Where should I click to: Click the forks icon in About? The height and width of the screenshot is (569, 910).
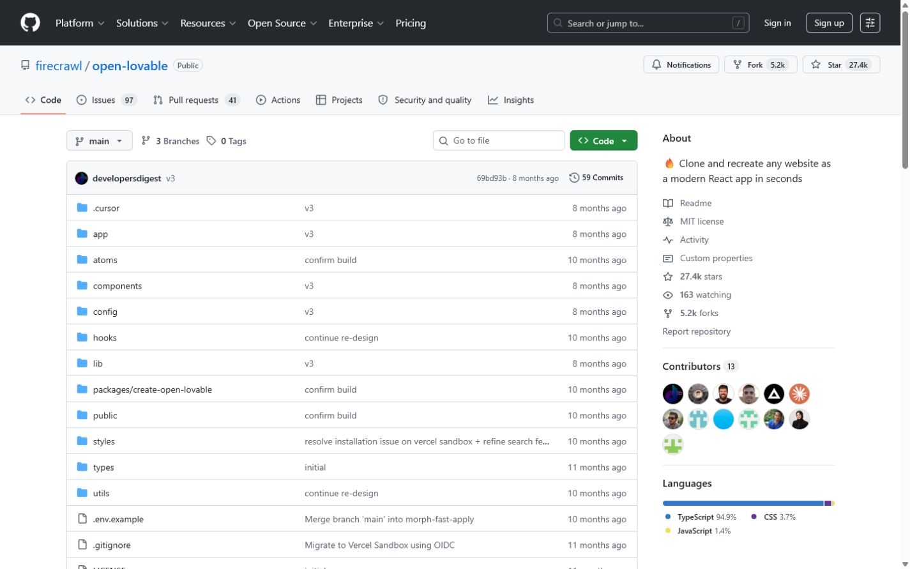pyautogui.click(x=668, y=314)
